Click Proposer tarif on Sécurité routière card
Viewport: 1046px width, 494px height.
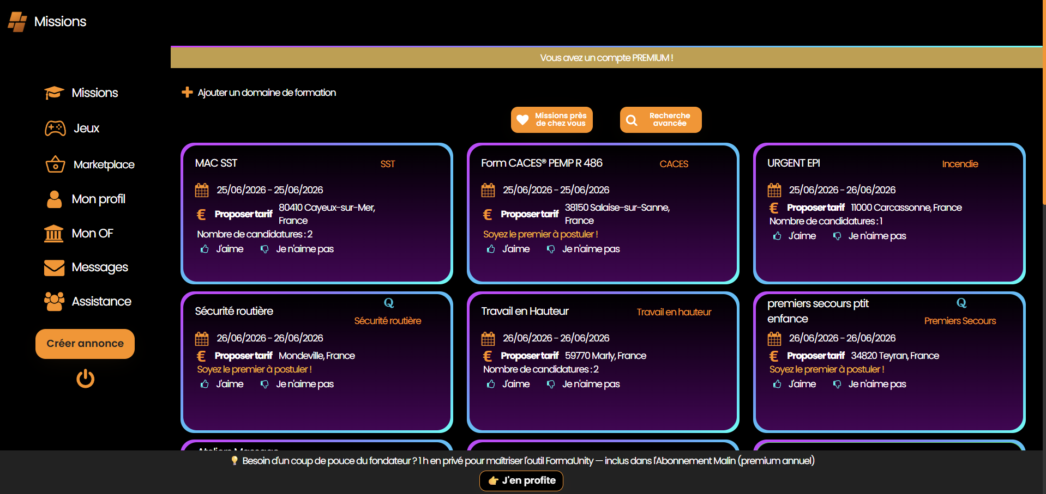click(243, 356)
